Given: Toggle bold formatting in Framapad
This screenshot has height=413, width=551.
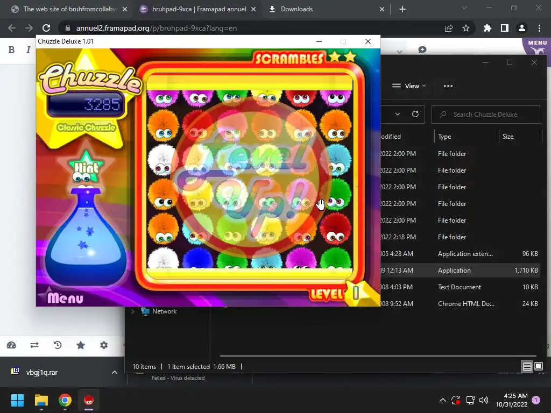Looking at the screenshot, I should click(11, 50).
